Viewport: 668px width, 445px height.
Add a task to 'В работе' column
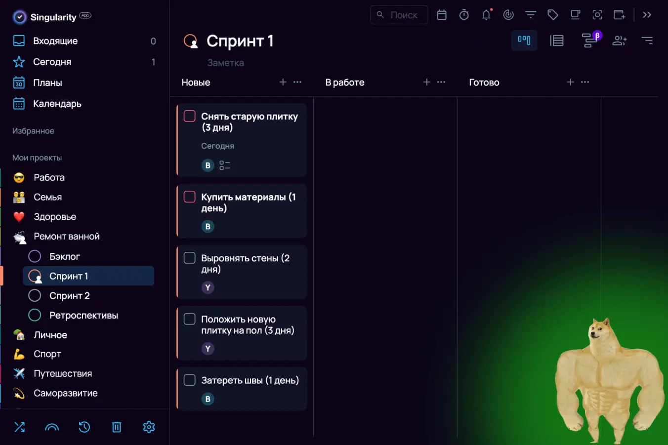[427, 82]
